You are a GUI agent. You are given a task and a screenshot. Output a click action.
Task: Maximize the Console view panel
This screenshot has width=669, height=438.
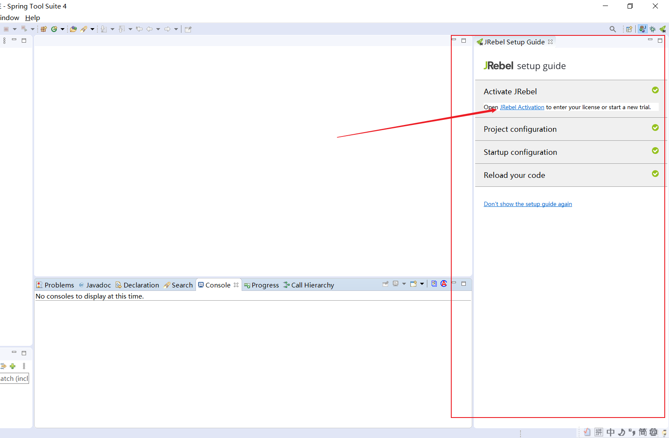click(464, 284)
